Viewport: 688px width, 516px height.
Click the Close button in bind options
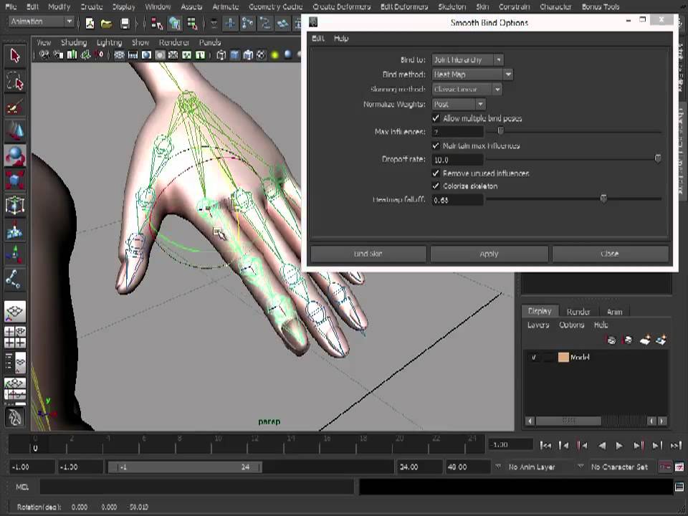coord(611,254)
